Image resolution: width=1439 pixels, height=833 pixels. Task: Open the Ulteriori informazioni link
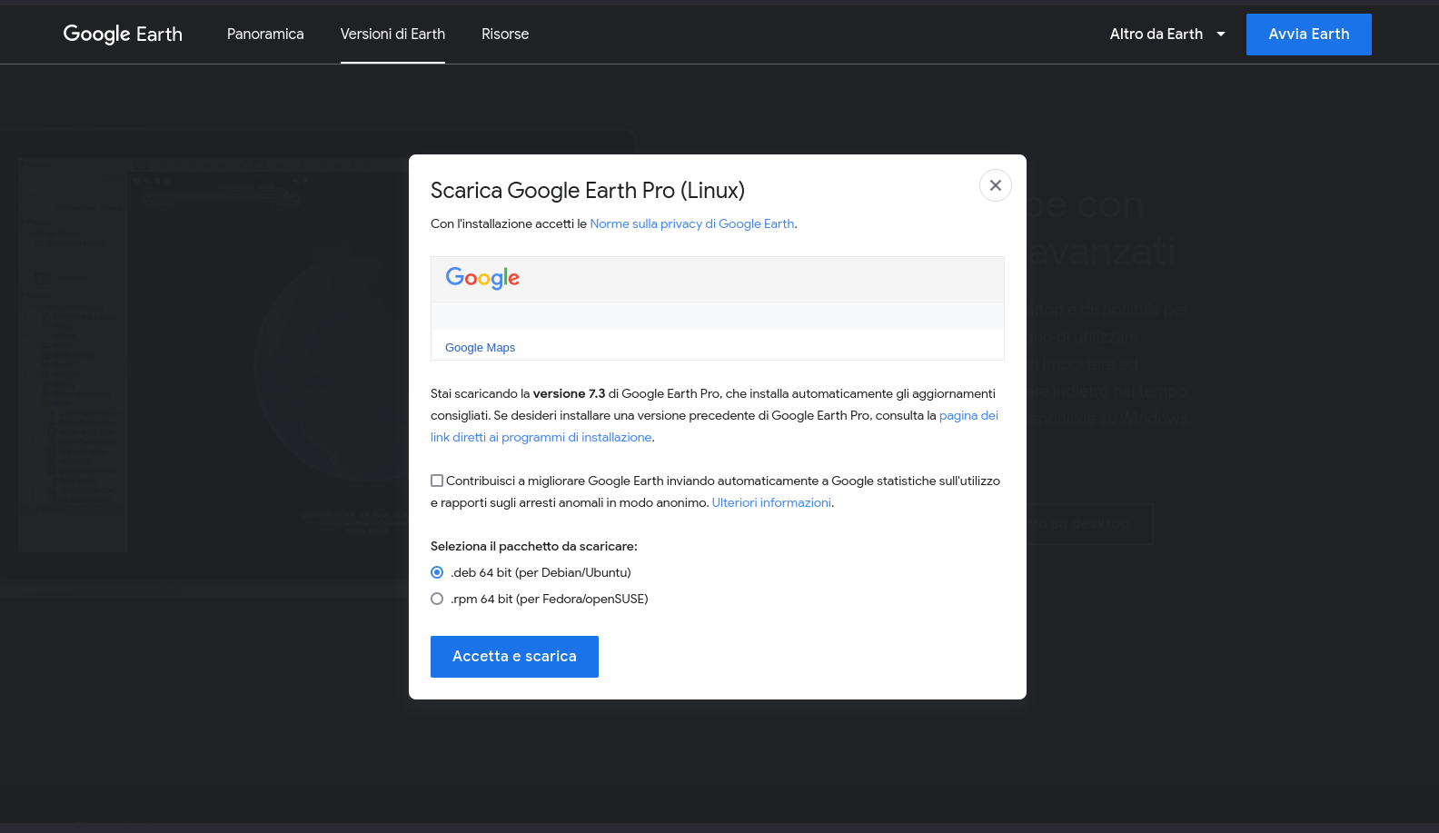pyautogui.click(x=771, y=502)
